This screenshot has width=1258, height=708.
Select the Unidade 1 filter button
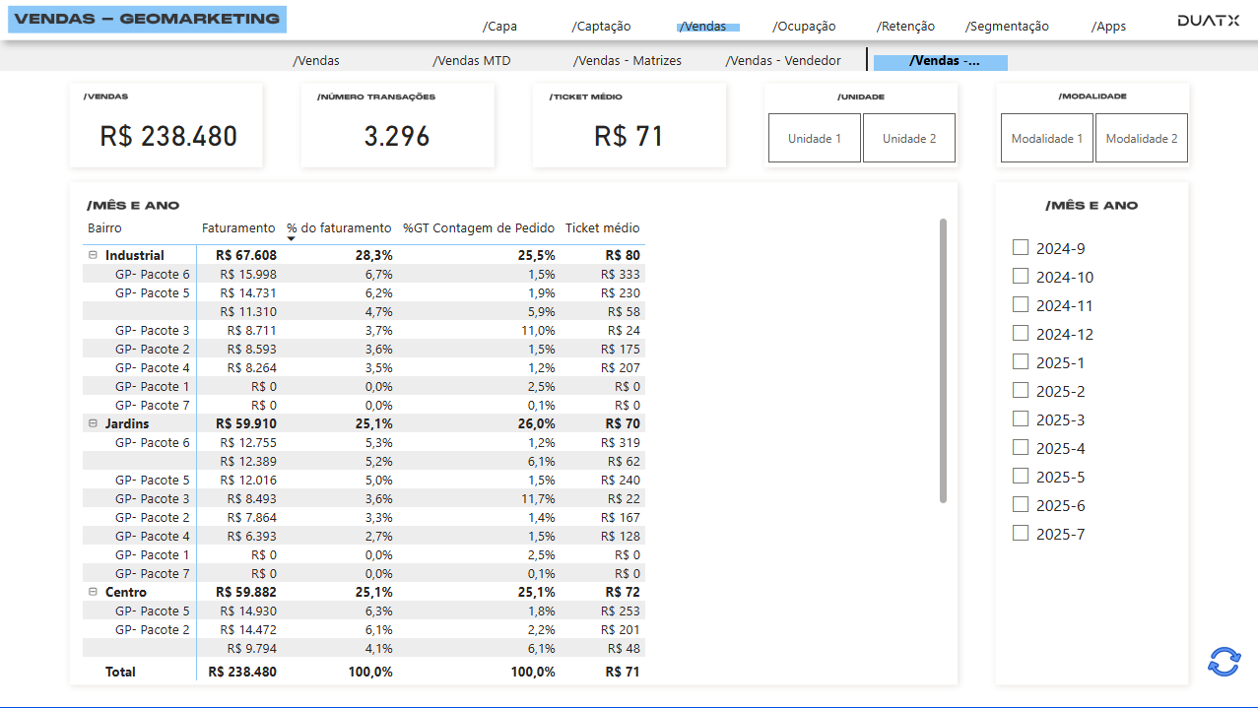pos(814,138)
